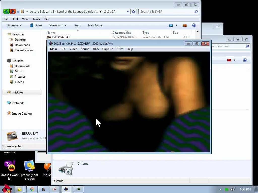The image size is (258, 193).
Task: Click the Libraries icon in navigation pane
Action: point(9,61)
